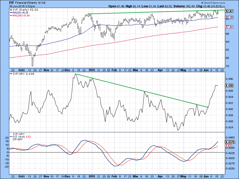Click the -10 tick on the KST left axis
The image size is (239, 179).
click(x=6, y=160)
